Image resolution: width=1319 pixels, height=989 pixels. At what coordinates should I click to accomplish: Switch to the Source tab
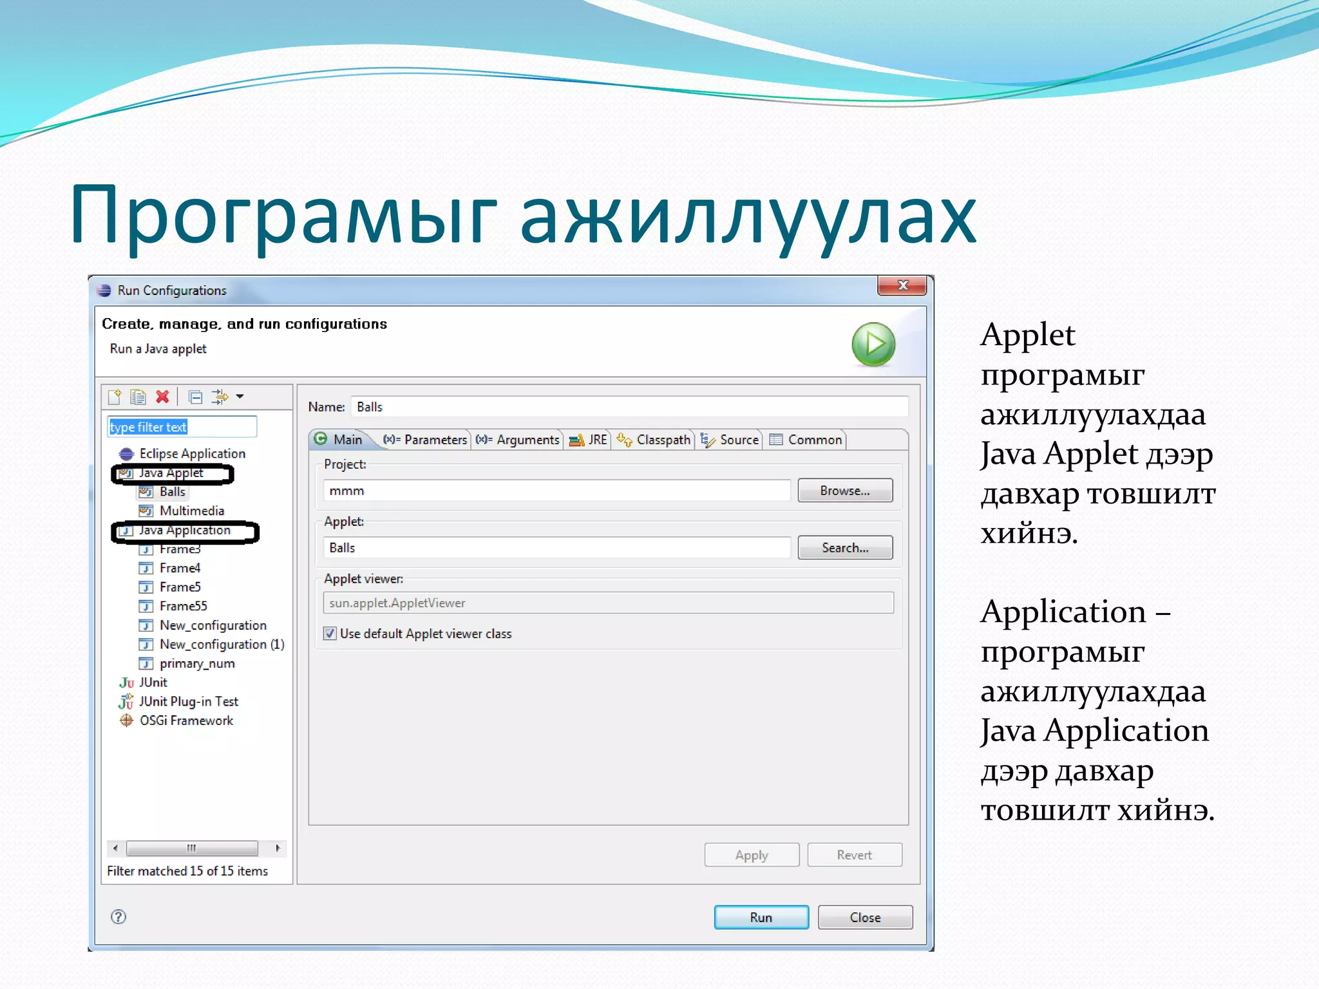(x=730, y=440)
